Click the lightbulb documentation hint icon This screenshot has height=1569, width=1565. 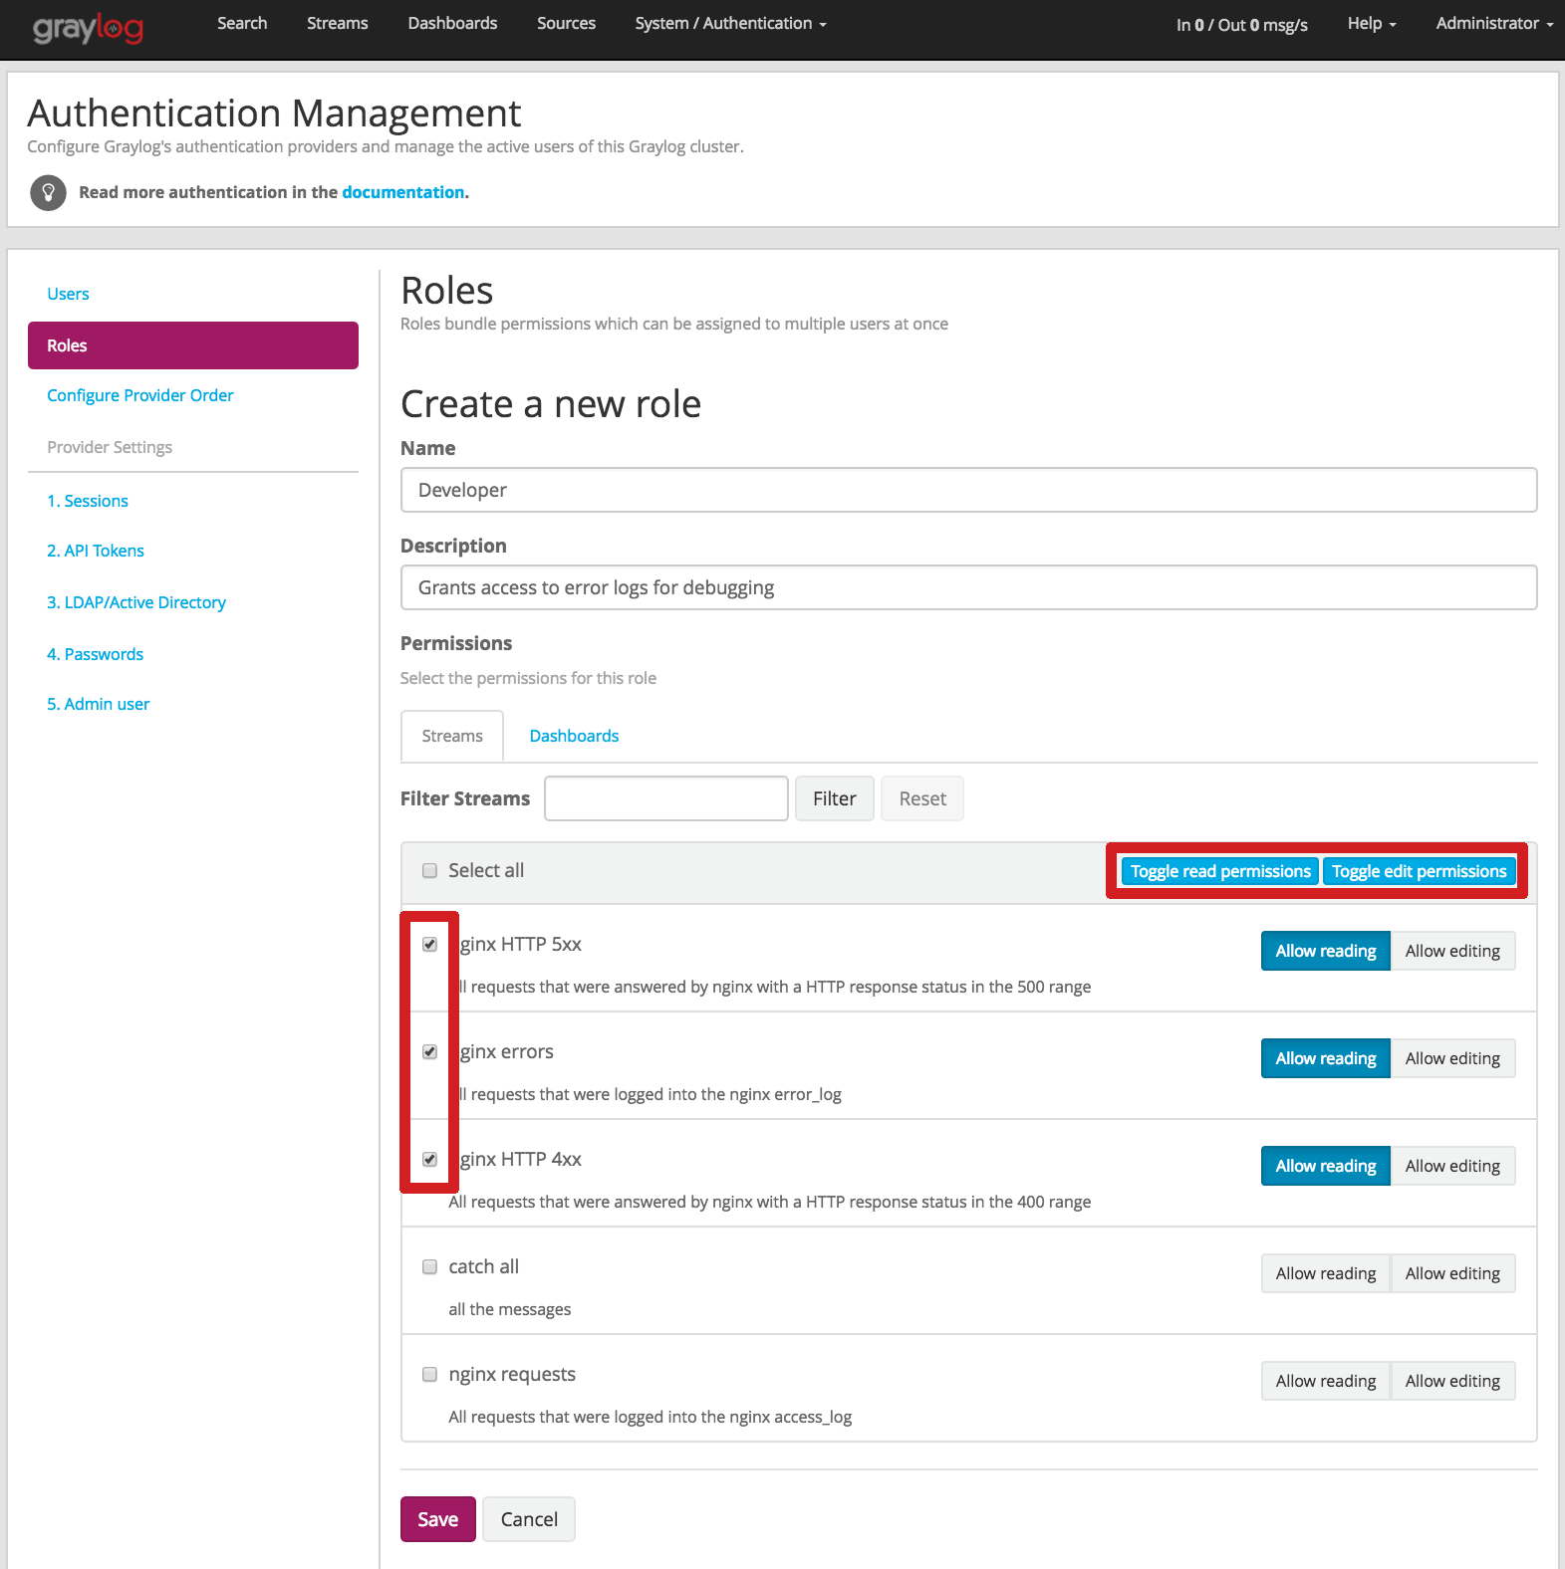48,193
